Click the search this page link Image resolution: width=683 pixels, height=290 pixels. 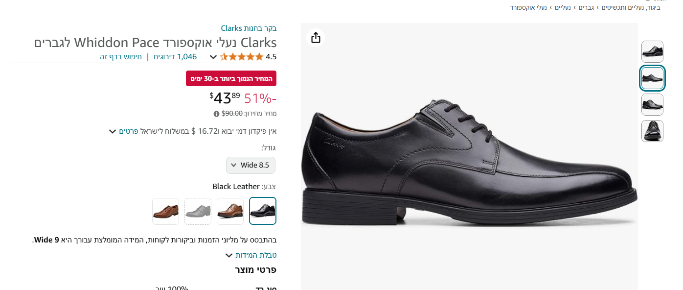[x=121, y=57]
